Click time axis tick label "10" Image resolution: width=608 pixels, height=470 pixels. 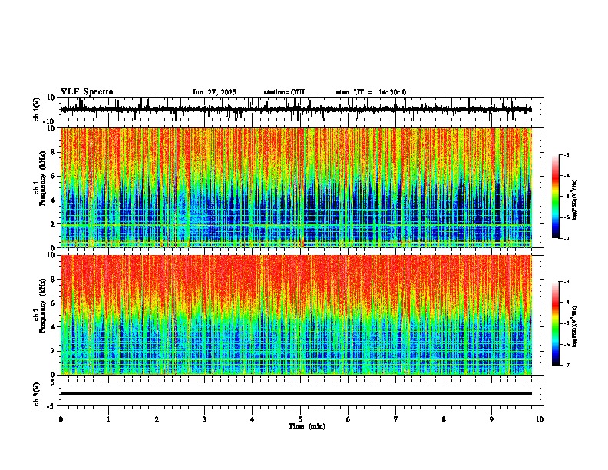(540, 419)
